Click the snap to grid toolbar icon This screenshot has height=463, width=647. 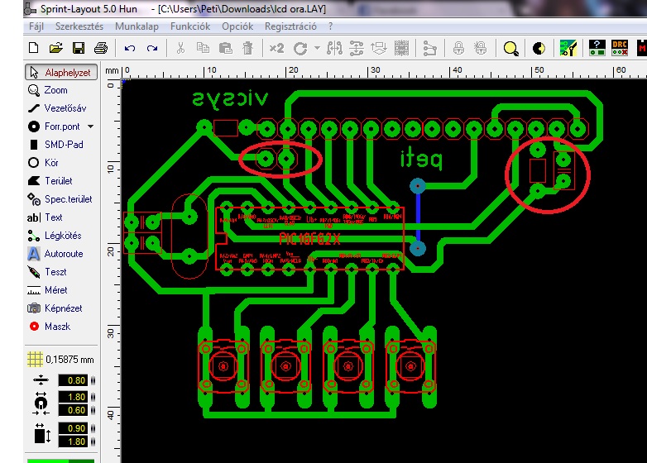point(401,48)
